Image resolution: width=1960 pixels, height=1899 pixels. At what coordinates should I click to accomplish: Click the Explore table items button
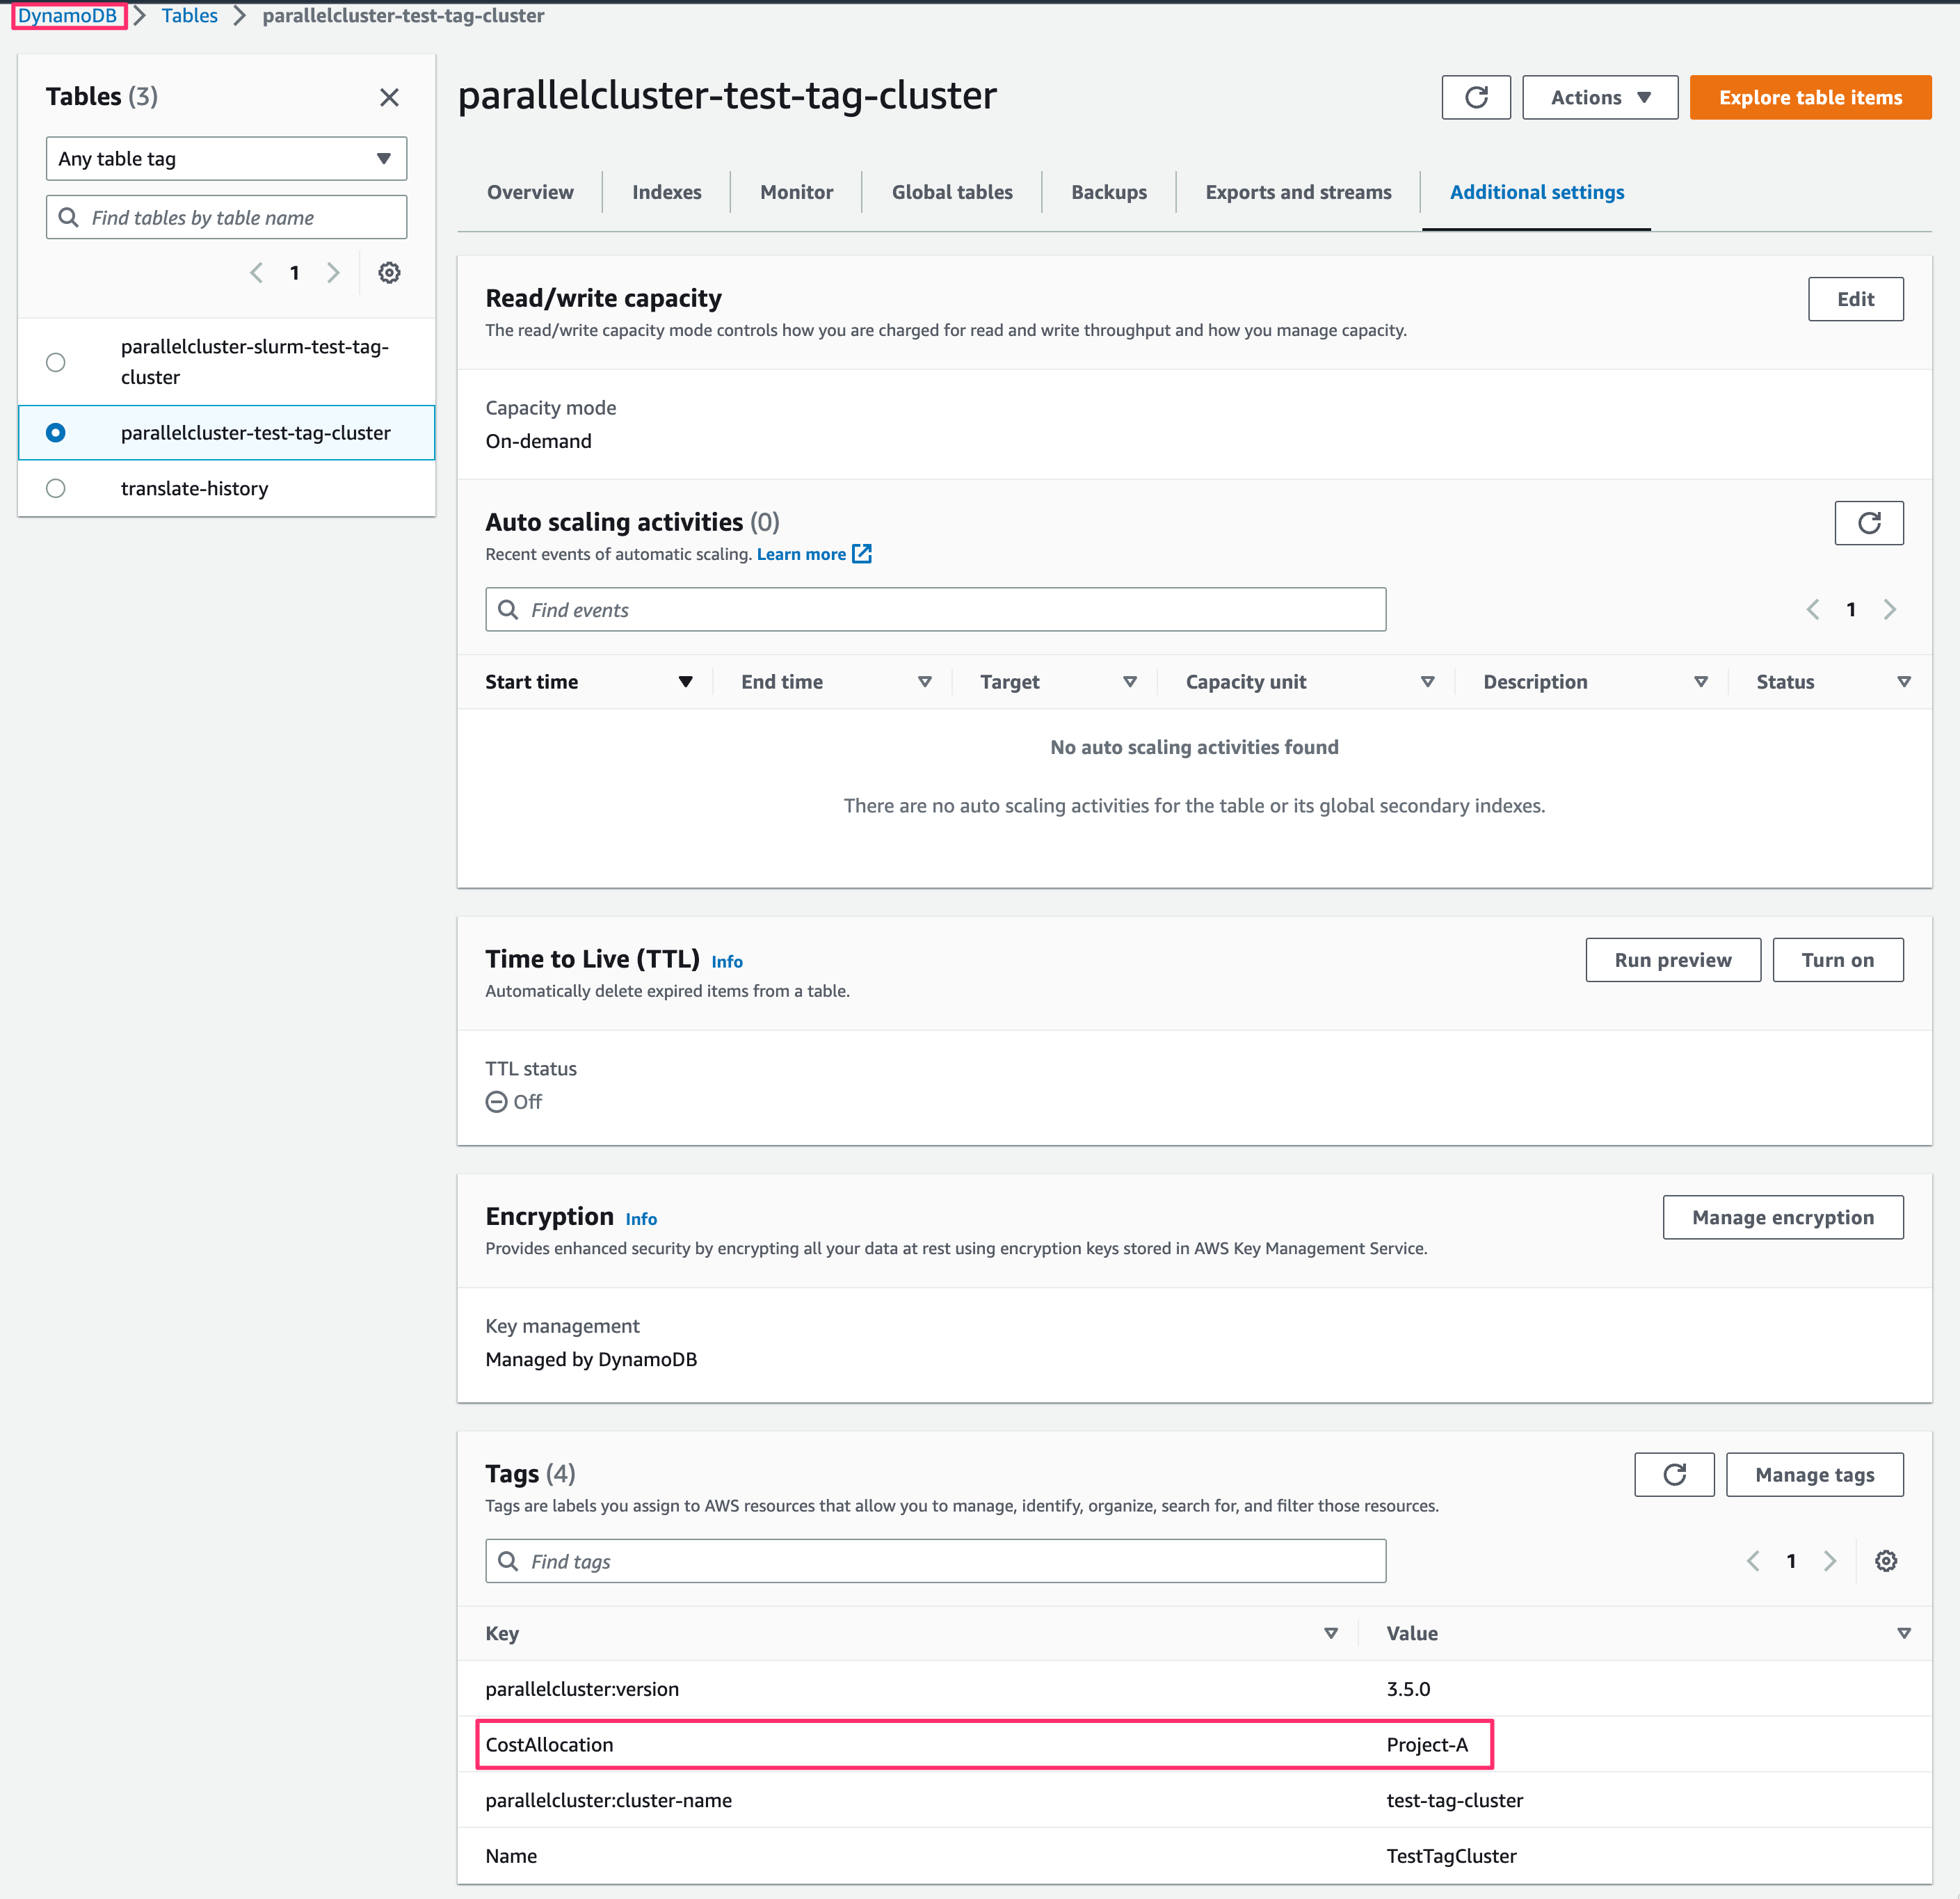click(1809, 97)
